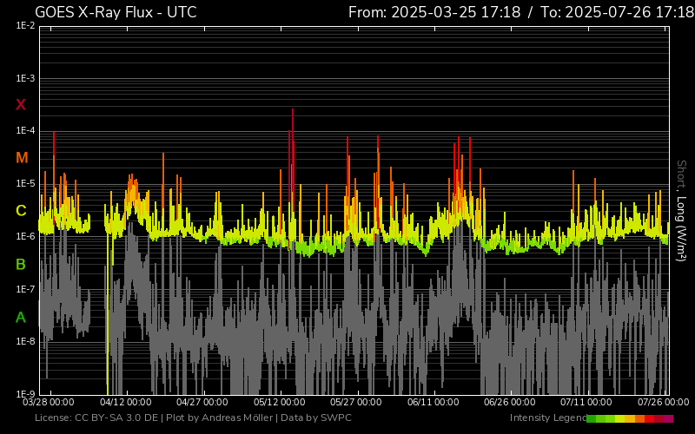
Task: Click the 07/11 00:00 x-axis date label
Action: pyautogui.click(x=586, y=403)
